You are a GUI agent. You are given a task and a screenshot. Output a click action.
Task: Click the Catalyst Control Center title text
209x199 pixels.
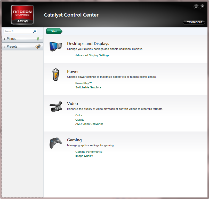[71, 15]
